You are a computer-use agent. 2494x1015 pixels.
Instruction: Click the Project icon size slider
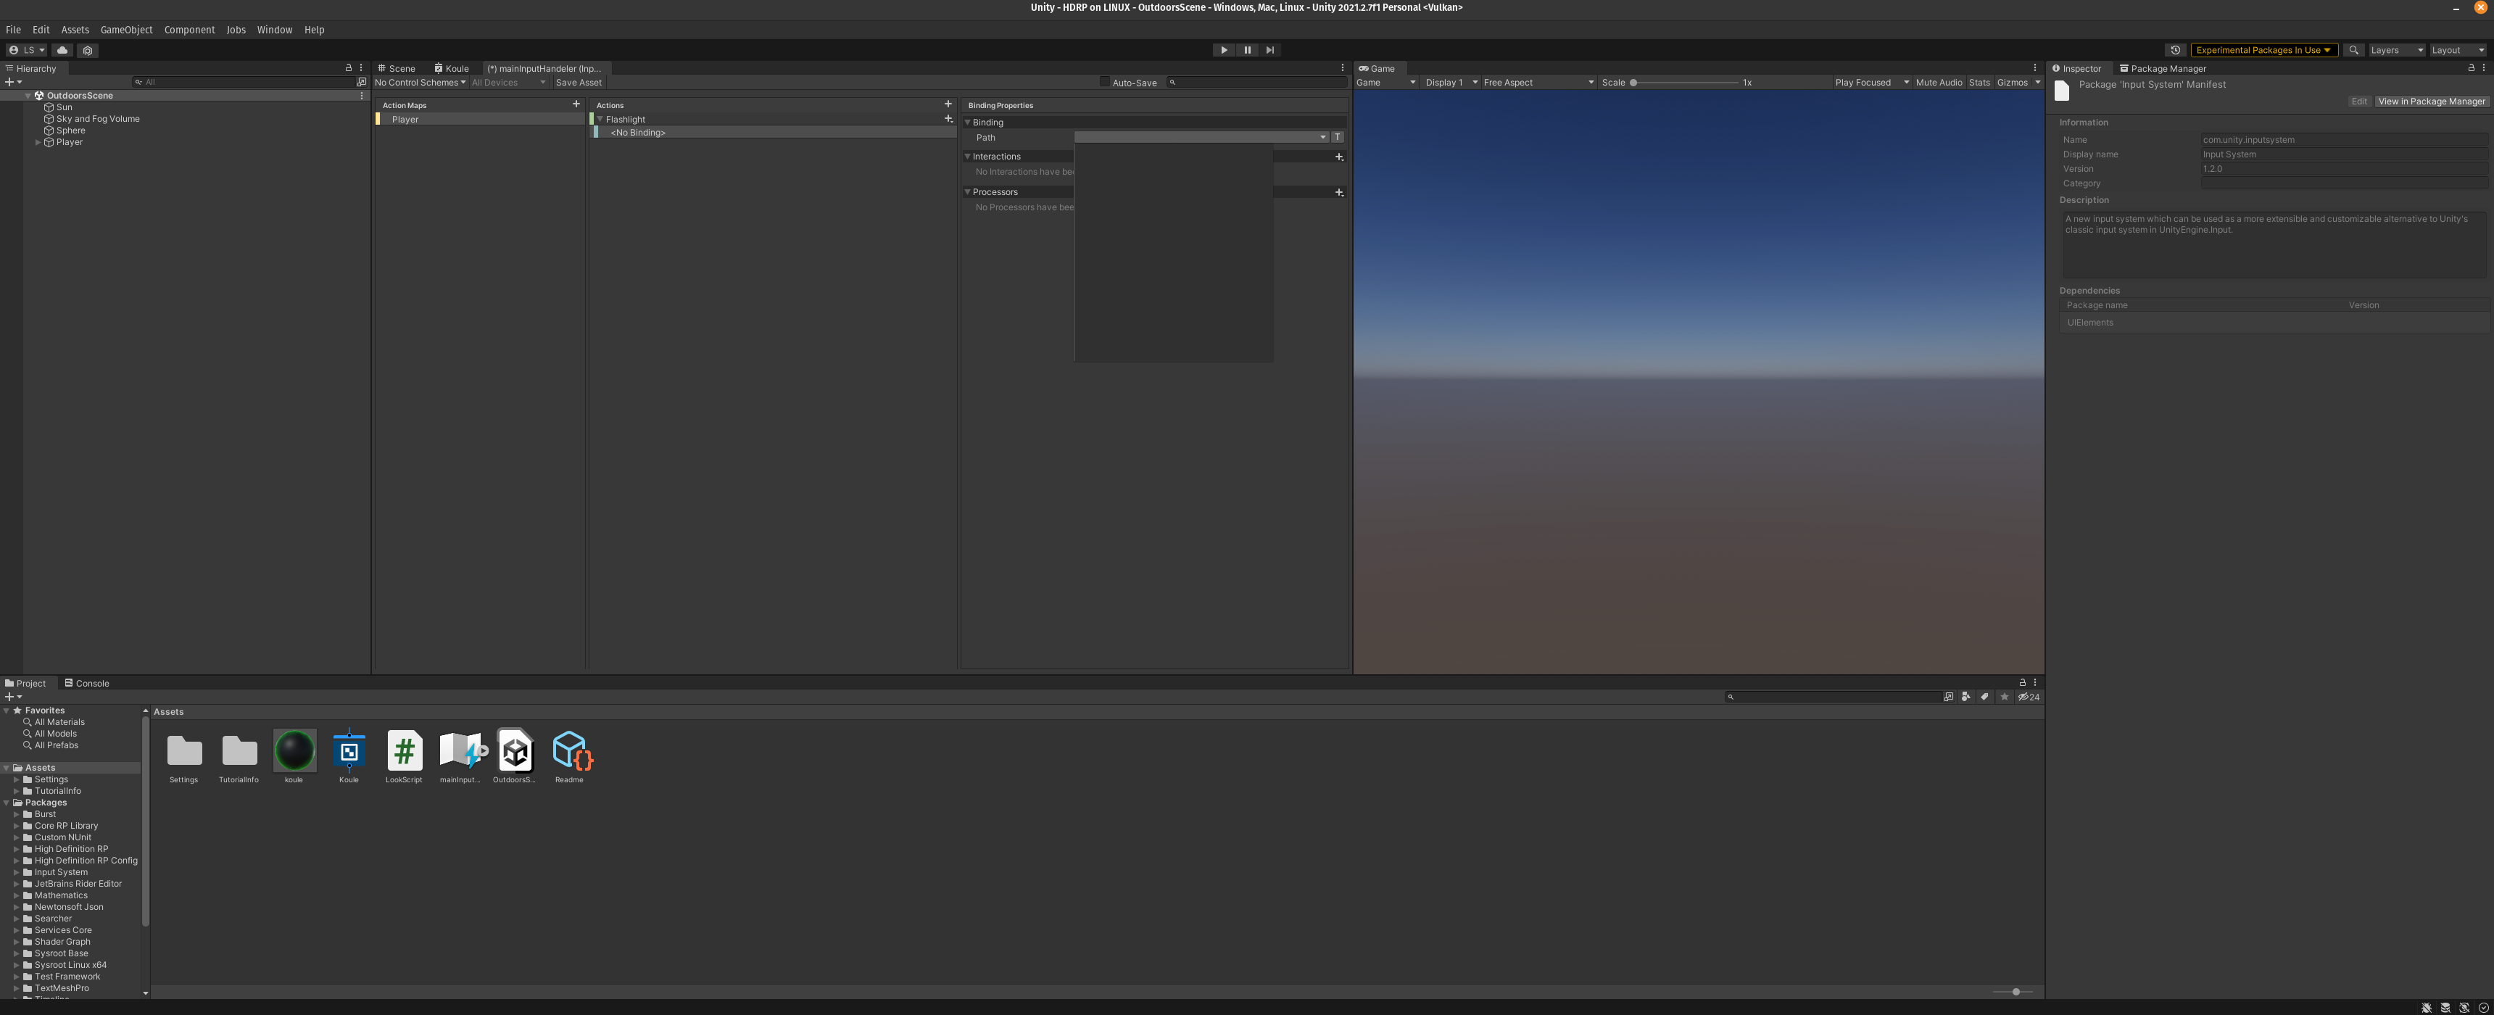click(x=2013, y=992)
